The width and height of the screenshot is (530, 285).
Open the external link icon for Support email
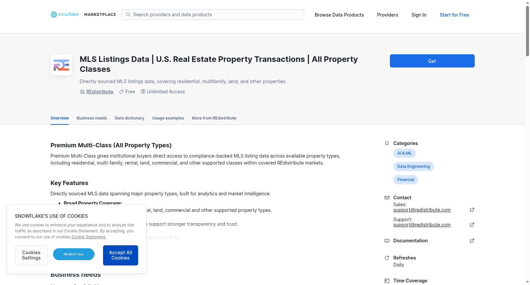click(x=472, y=225)
